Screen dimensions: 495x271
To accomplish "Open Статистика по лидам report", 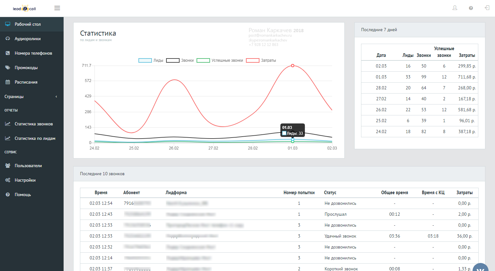I will (x=32, y=138).
